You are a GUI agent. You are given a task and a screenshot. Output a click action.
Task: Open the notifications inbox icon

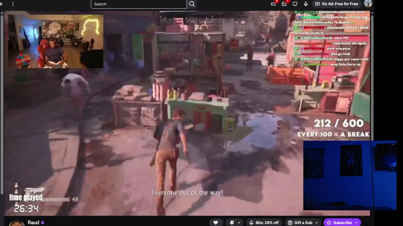pyautogui.click(x=284, y=4)
